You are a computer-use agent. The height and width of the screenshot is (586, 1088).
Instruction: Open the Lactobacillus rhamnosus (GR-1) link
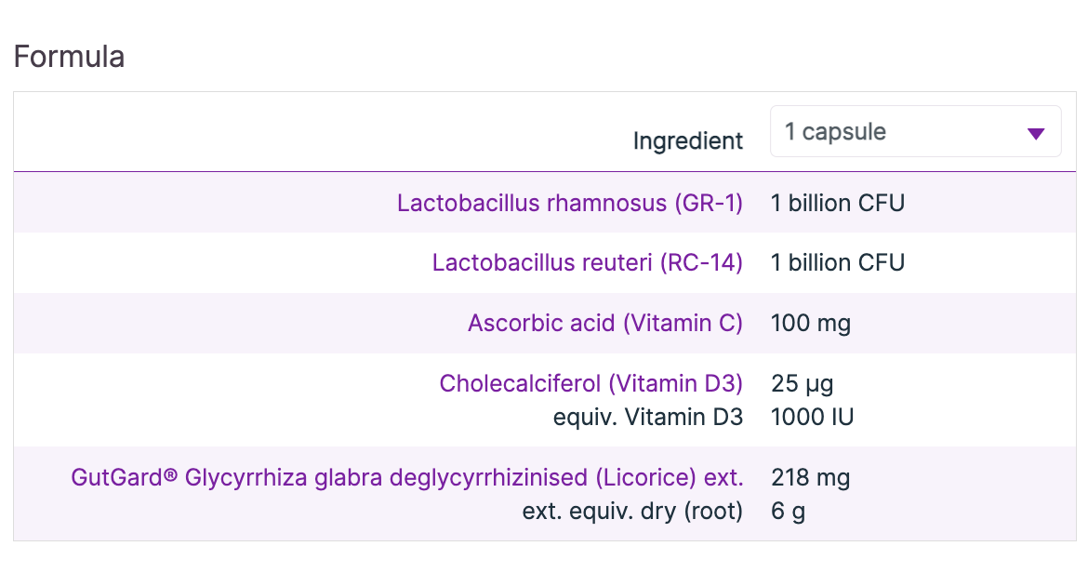569,203
